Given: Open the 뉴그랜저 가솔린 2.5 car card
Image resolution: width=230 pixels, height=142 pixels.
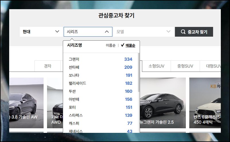Looking at the screenshot, I should [163, 103].
